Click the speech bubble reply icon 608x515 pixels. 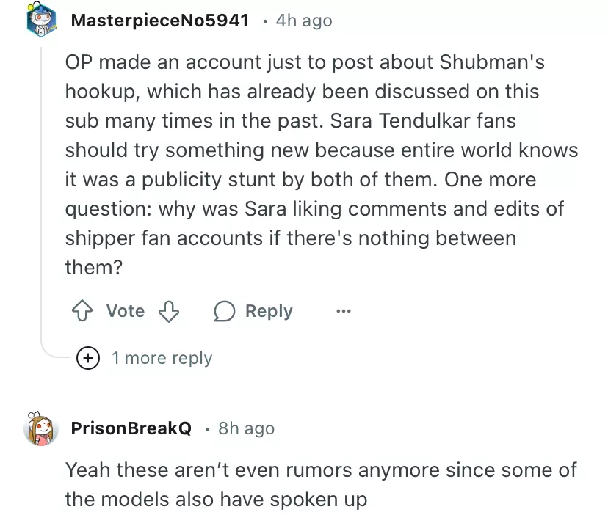[223, 311]
